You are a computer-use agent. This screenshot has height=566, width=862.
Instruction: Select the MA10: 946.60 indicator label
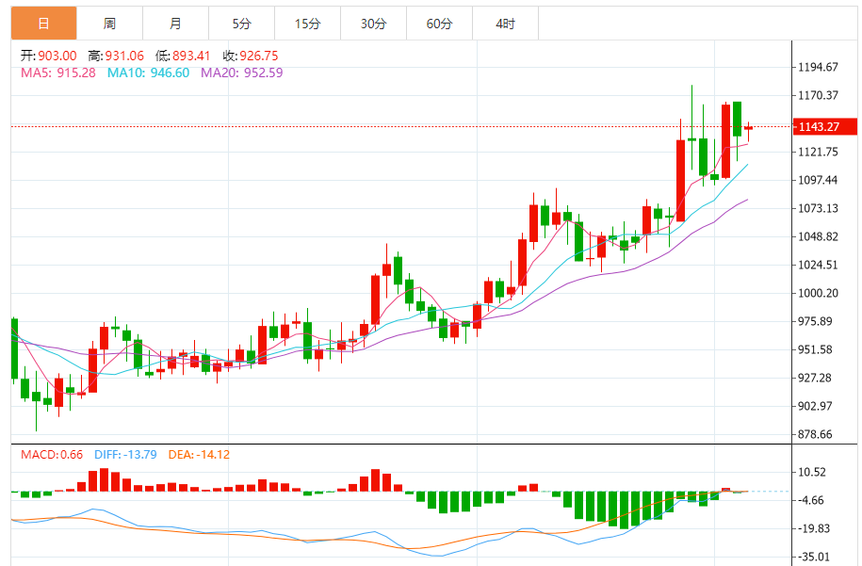(x=149, y=73)
